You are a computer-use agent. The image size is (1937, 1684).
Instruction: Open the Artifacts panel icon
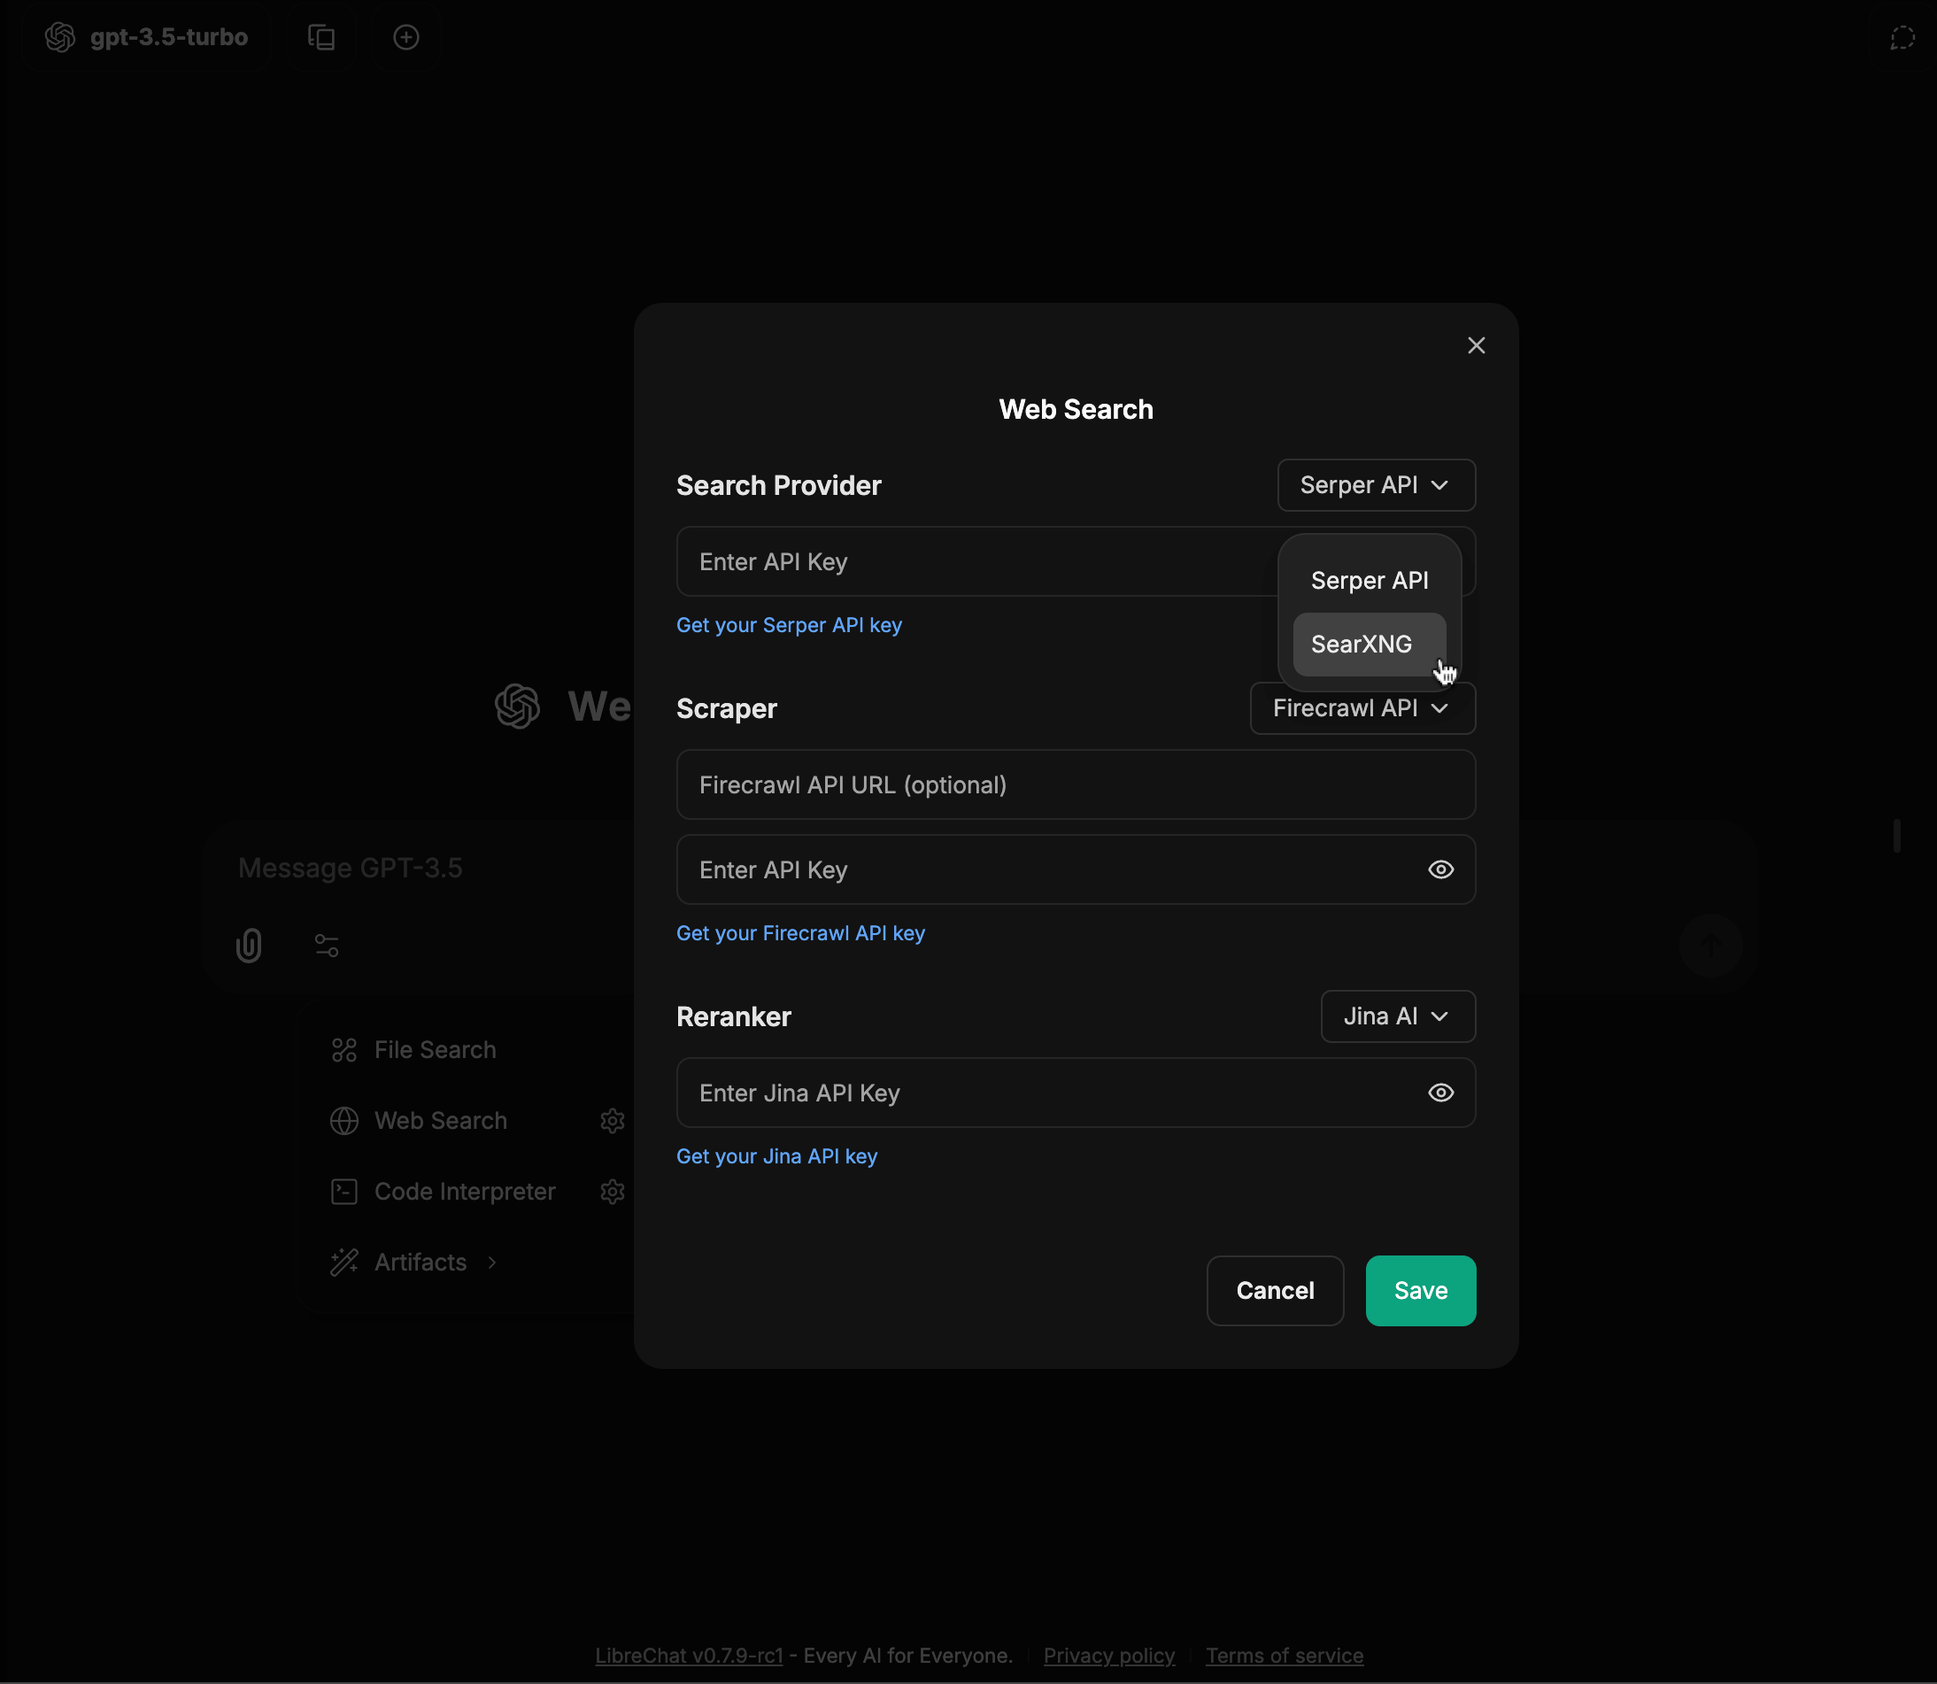coord(343,1262)
